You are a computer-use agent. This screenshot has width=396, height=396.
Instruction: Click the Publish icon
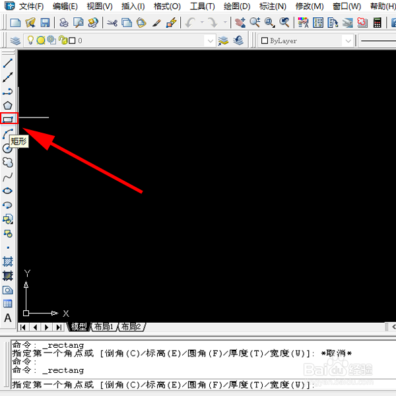93,22
